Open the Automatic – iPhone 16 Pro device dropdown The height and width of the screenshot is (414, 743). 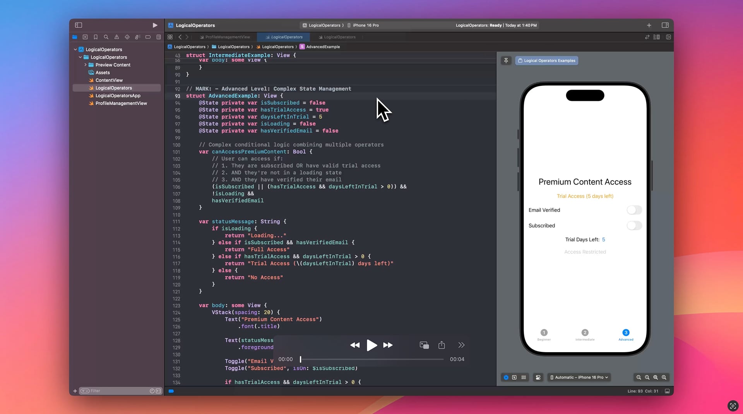tap(579, 377)
